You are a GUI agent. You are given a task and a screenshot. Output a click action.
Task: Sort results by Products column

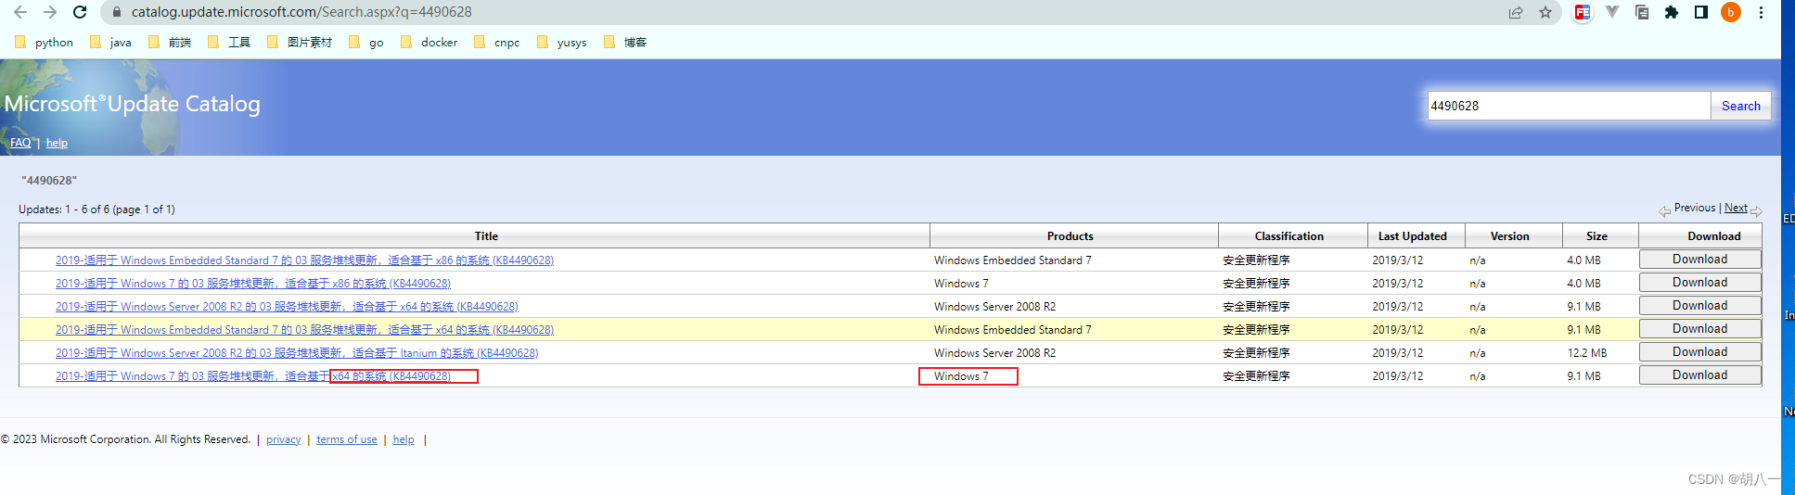tap(1070, 236)
